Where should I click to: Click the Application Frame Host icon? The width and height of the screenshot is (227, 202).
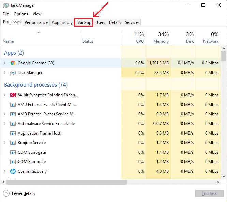(x=13, y=133)
